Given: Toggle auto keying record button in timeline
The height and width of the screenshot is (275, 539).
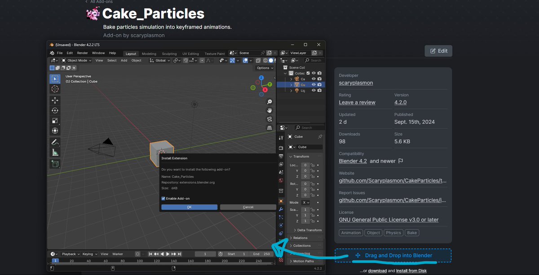Looking at the screenshot, I should (x=137, y=254).
